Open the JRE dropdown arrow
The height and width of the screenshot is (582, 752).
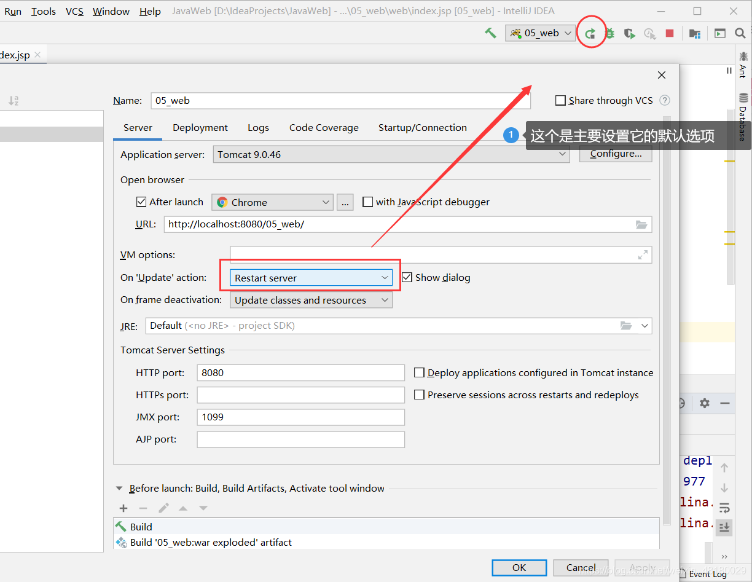644,326
